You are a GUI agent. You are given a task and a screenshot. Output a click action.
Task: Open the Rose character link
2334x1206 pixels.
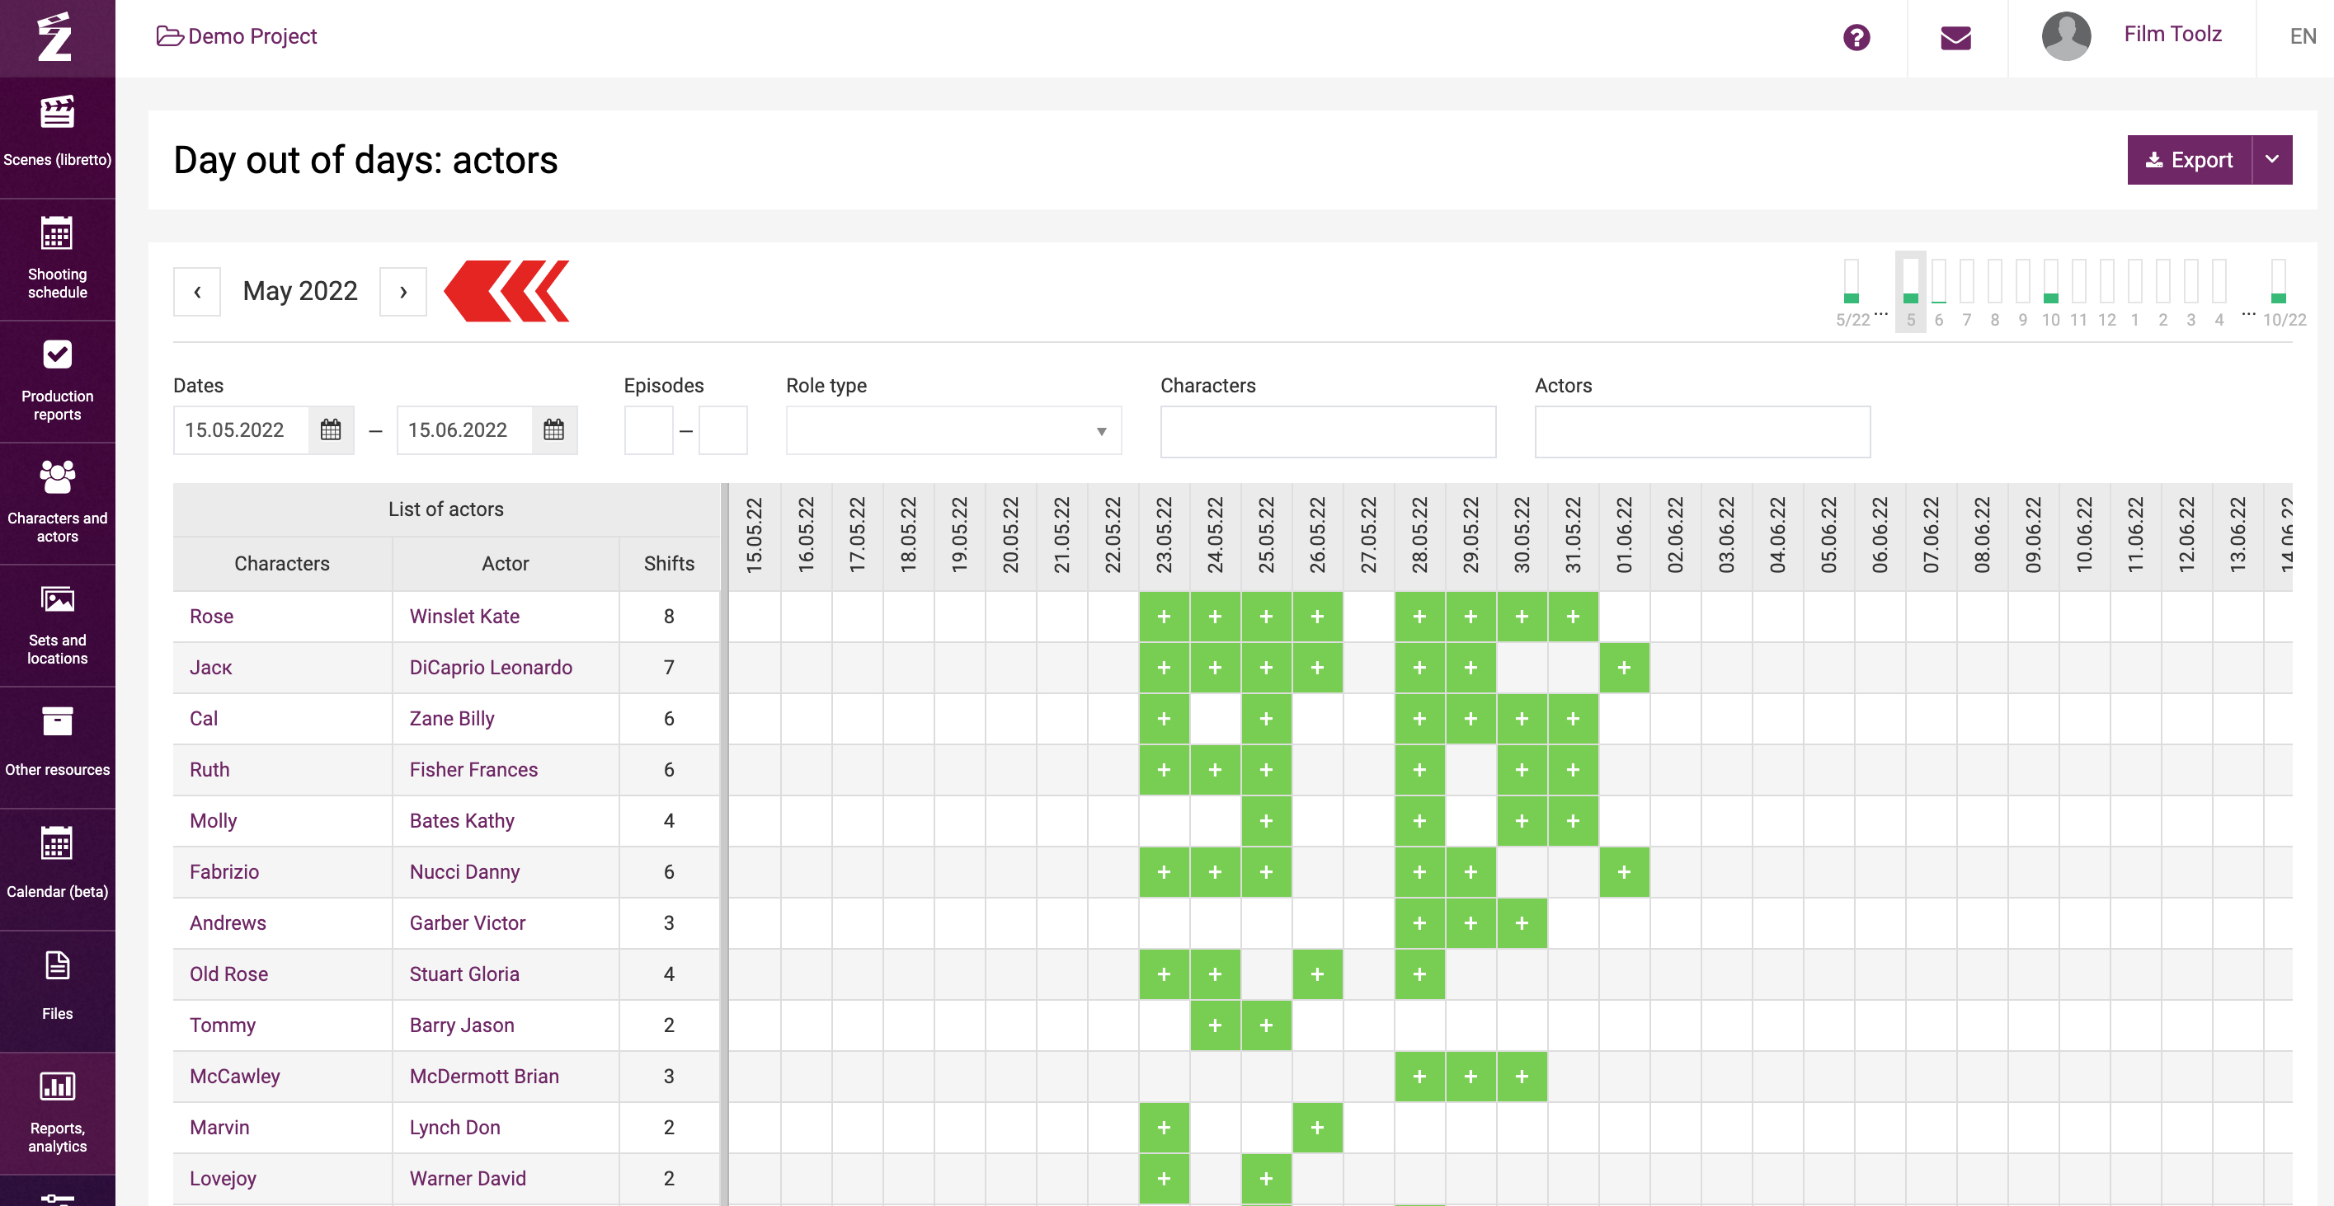[211, 617]
